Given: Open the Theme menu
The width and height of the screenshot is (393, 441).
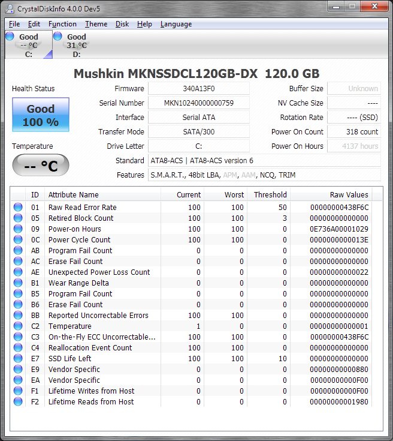Looking at the screenshot, I should (x=96, y=24).
